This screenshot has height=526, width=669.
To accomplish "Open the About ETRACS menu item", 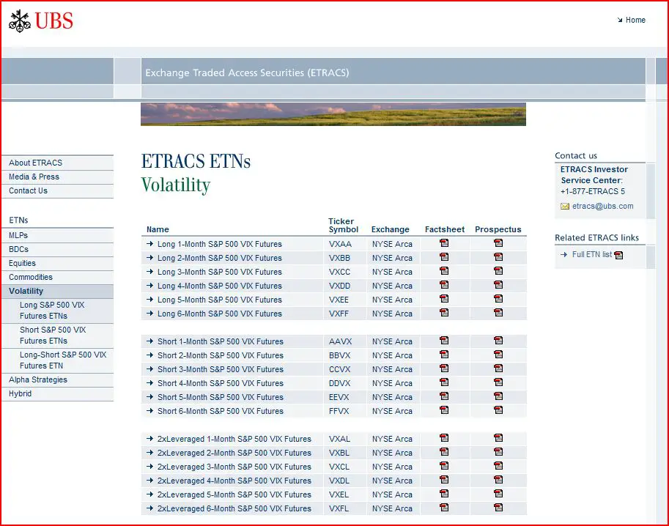I will (58, 163).
